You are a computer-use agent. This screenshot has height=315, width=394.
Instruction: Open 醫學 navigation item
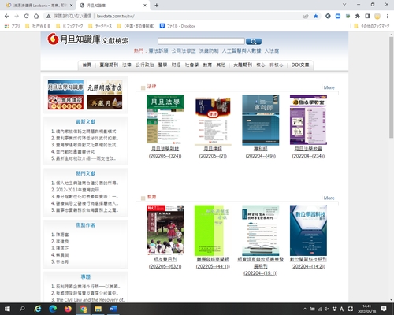(162, 65)
